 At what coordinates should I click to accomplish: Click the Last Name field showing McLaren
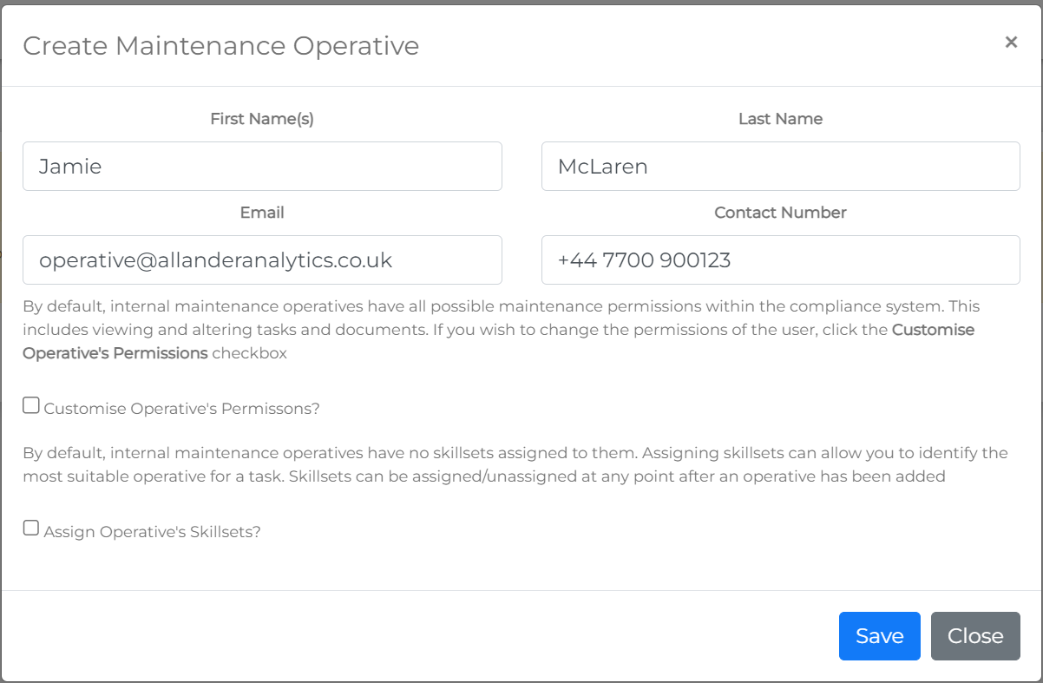click(x=779, y=166)
